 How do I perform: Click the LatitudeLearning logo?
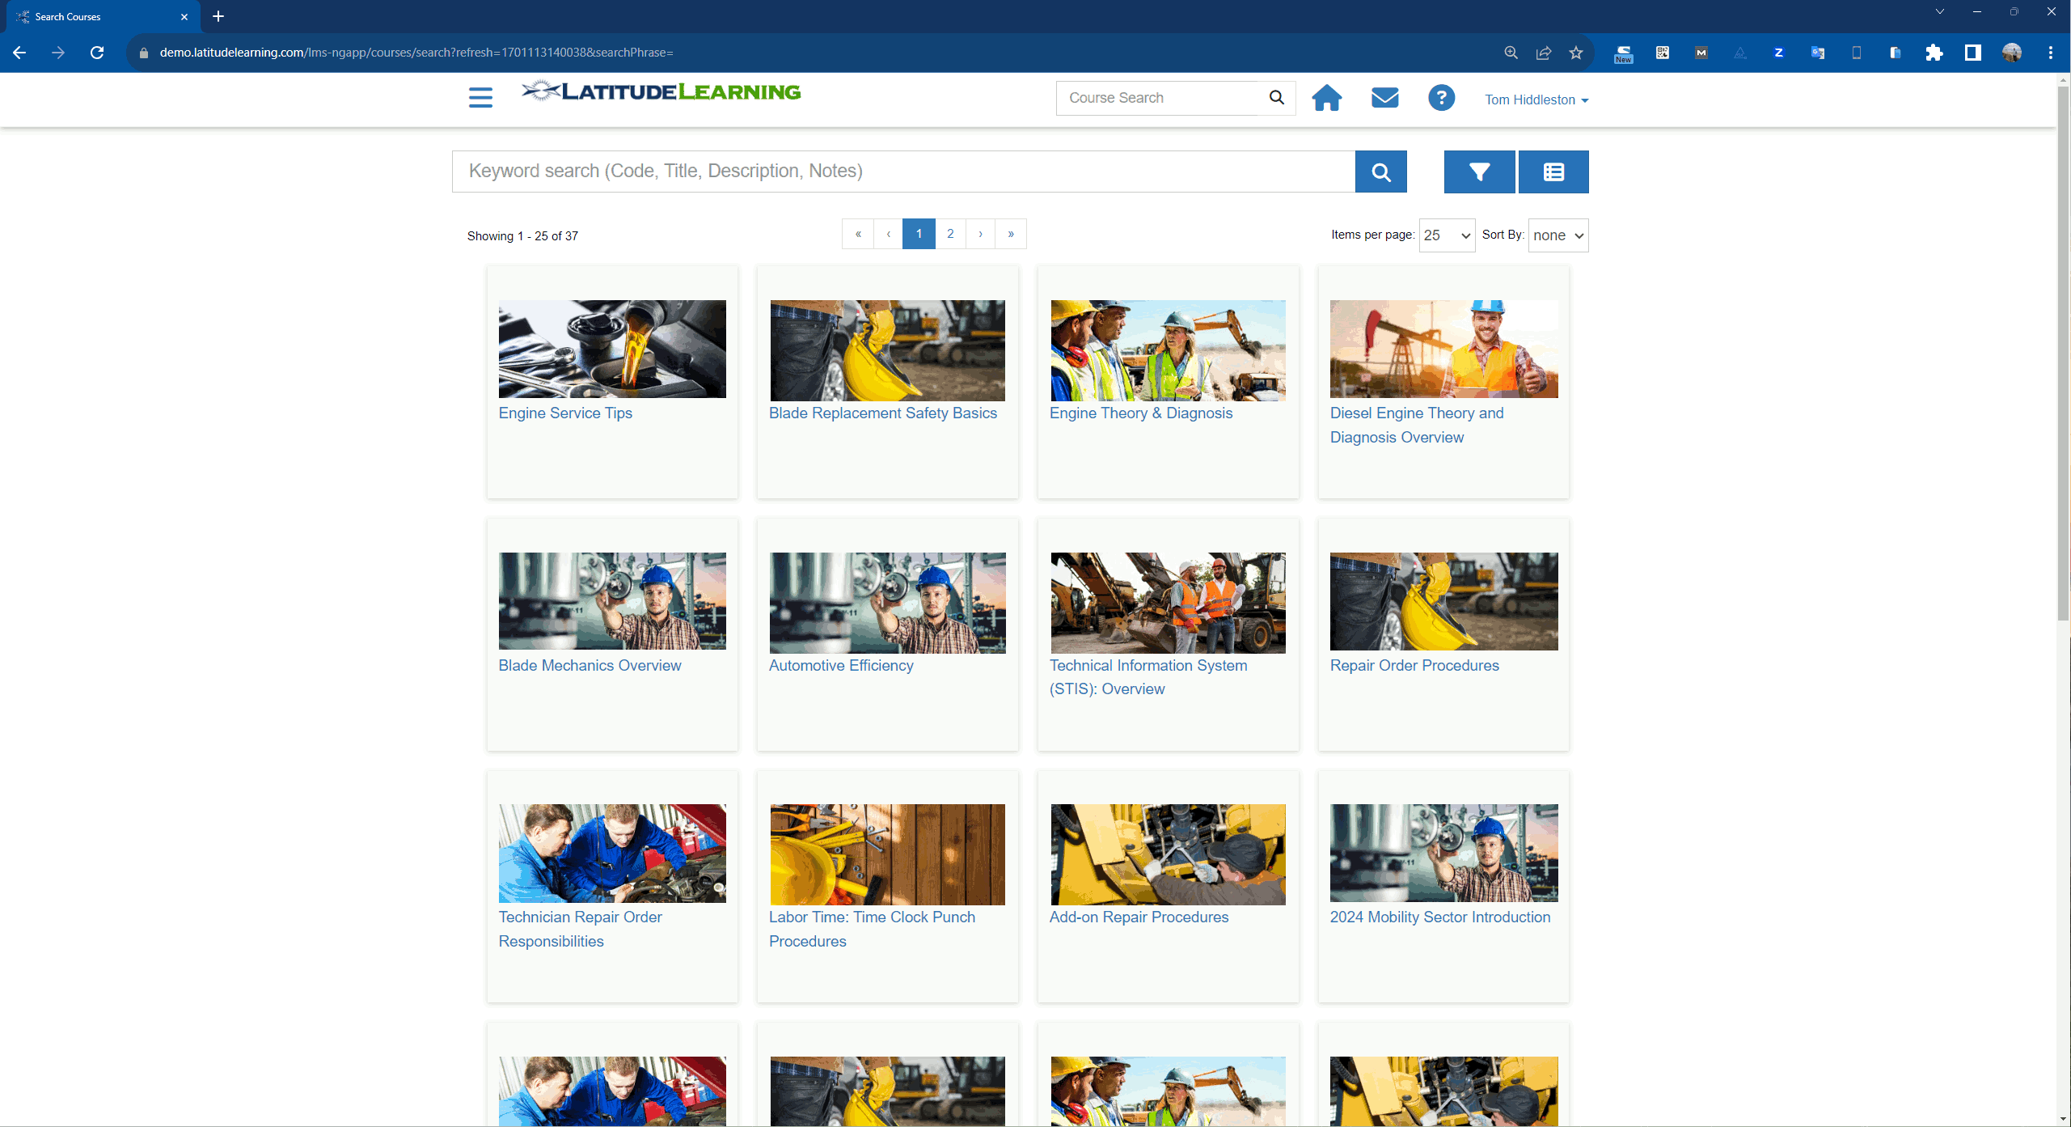(661, 91)
